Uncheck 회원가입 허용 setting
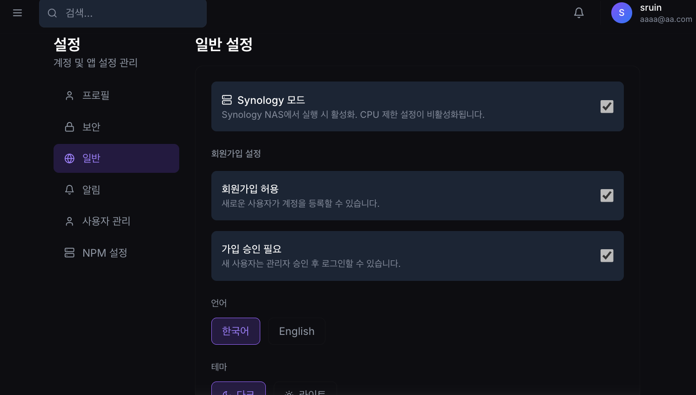Image resolution: width=696 pixels, height=395 pixels. click(x=607, y=196)
